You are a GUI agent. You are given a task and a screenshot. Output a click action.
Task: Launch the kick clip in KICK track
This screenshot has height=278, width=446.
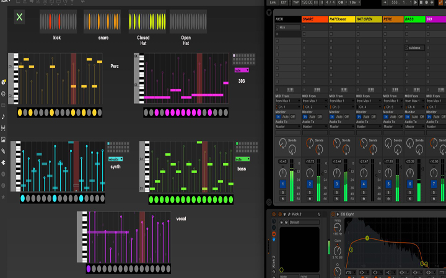278,27
